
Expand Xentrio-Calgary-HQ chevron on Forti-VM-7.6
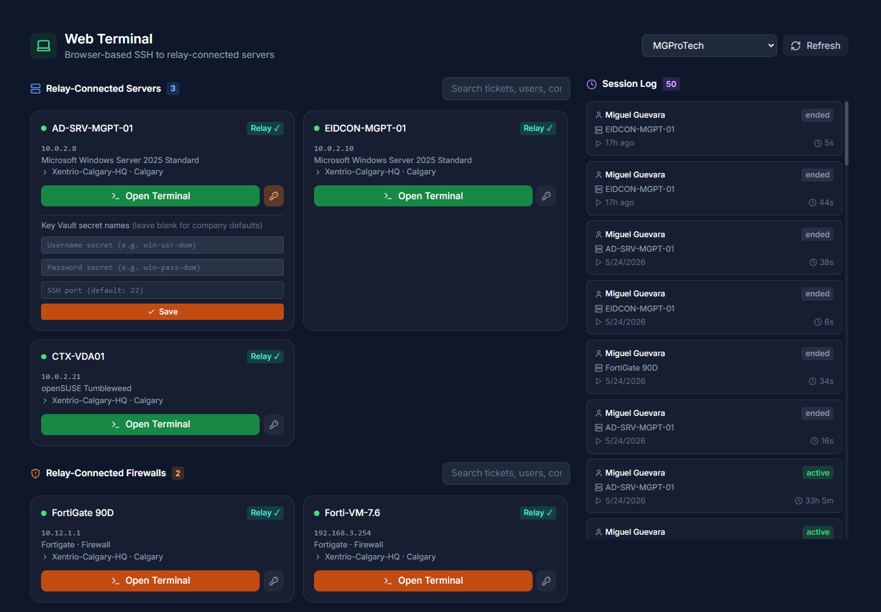[x=318, y=557]
